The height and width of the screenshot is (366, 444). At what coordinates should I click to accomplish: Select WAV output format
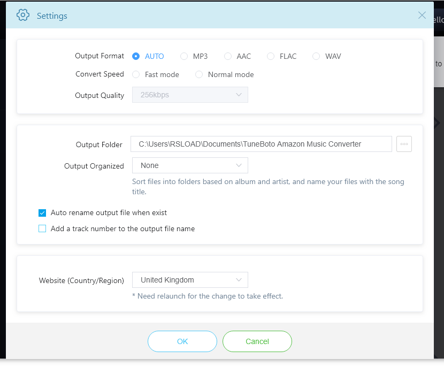point(316,56)
